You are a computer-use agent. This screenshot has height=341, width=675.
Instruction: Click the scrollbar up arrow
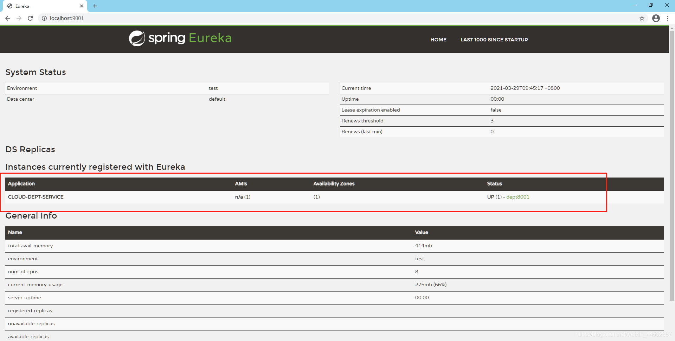[672, 28]
